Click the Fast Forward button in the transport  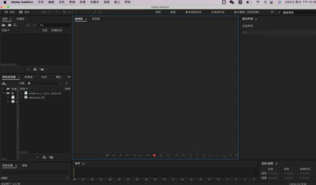pos(140,155)
